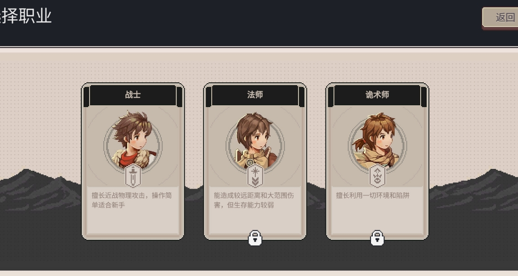Click the mage character portrait
Viewport: 518px width, 276px height.
pos(255,141)
